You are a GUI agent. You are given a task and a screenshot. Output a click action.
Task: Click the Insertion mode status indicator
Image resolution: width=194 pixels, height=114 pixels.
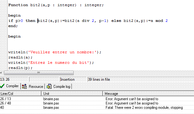pos(73,79)
